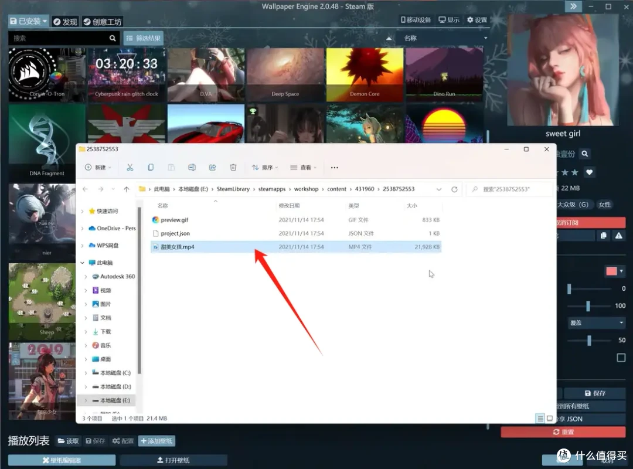Open the 已安装 Installed tab dropdown
The height and width of the screenshot is (469, 633).
coord(28,22)
